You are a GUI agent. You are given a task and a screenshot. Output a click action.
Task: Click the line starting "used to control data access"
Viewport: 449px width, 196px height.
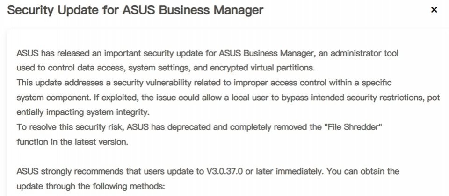166,68
